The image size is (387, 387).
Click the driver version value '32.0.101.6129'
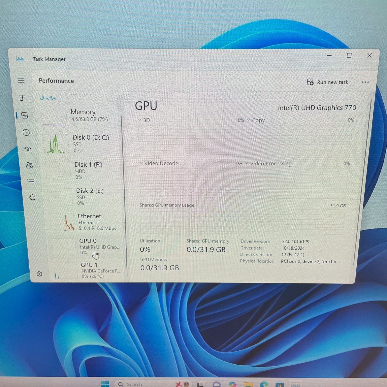click(x=295, y=241)
